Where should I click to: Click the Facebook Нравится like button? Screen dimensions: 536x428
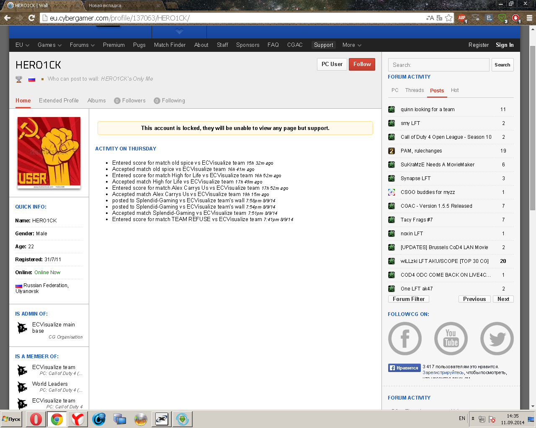coord(404,368)
